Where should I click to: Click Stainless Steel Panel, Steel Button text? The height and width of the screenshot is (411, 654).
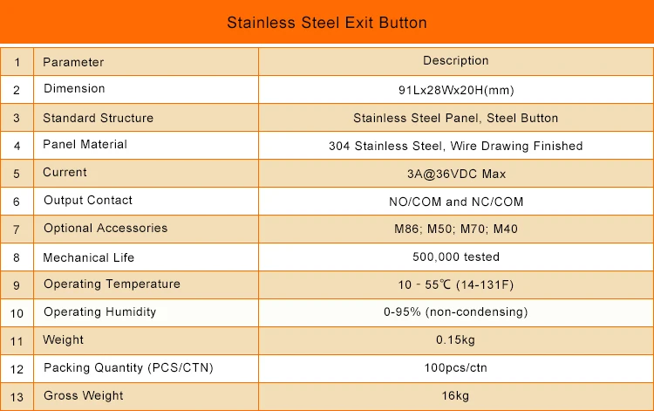tap(455, 118)
